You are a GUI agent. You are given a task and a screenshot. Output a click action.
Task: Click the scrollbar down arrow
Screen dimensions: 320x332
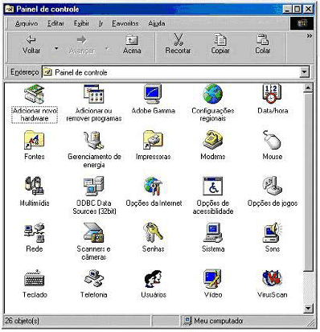pyautogui.click(x=308, y=309)
